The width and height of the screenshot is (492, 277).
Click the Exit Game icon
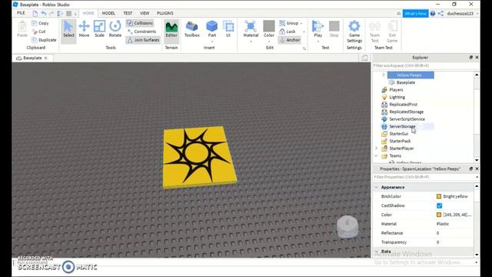[x=392, y=32]
